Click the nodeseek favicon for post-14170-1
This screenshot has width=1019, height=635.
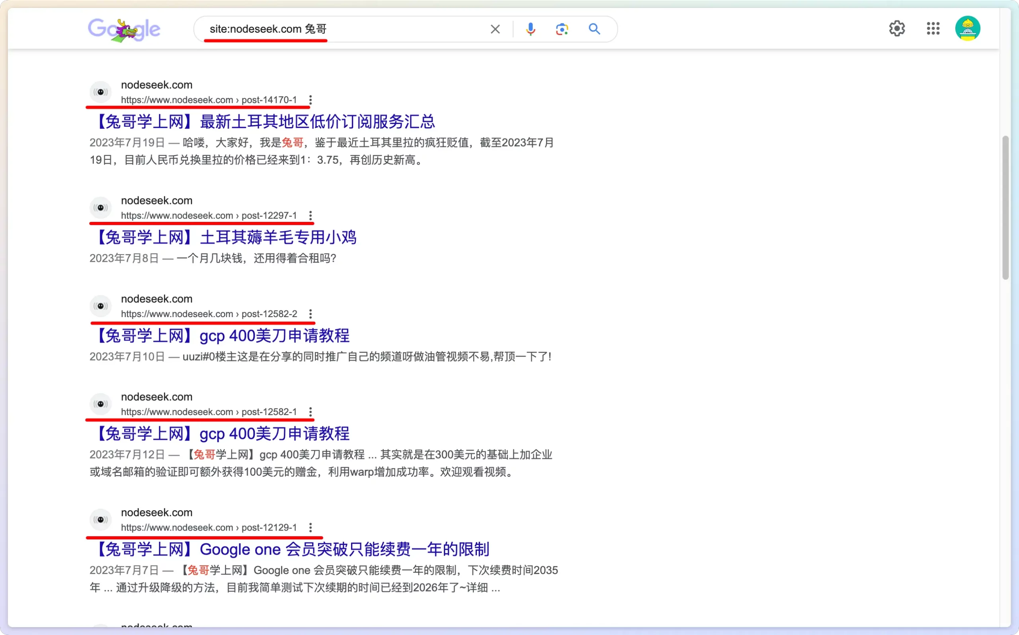101,92
